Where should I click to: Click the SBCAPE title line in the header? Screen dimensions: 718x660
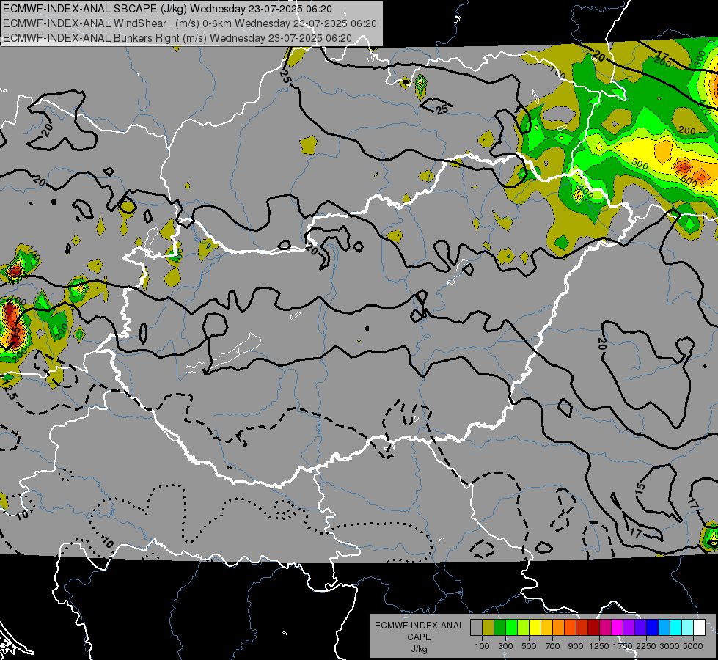pyautogui.click(x=167, y=9)
